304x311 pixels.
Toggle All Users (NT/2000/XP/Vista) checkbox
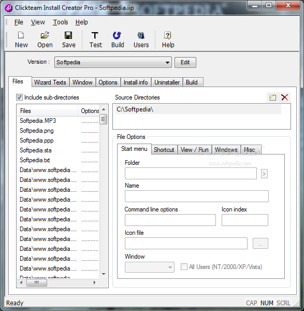pyautogui.click(x=184, y=267)
